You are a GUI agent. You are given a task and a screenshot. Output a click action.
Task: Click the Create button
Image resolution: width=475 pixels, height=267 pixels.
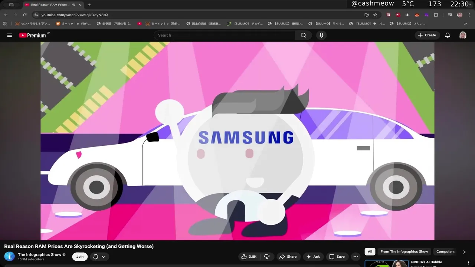427,35
